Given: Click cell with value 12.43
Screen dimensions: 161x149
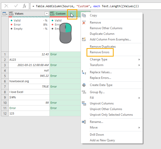Looking at the screenshot, I should 29,54.
